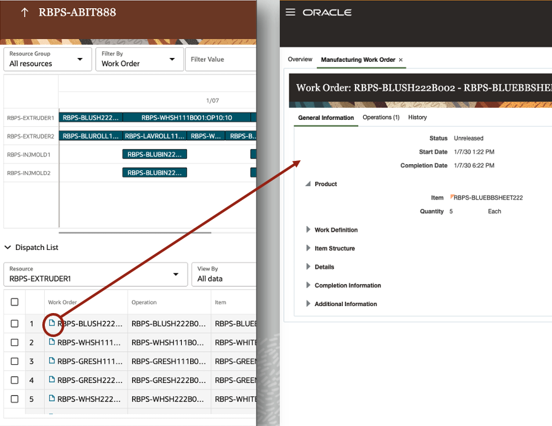552x426 pixels.
Task: Open the Oracle hamburger navigation menu
Action: point(290,13)
